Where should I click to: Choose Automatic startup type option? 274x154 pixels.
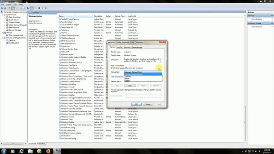(x=143, y=77)
